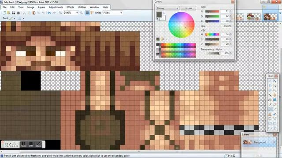Image resolution: width=282 pixels, height=158 pixels.
Task: Open the Primary color mode dropdown
Action: coord(167,8)
